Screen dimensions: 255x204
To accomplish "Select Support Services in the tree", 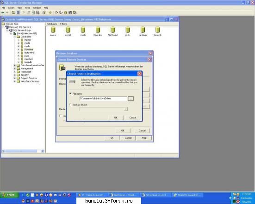I will tap(29, 78).
